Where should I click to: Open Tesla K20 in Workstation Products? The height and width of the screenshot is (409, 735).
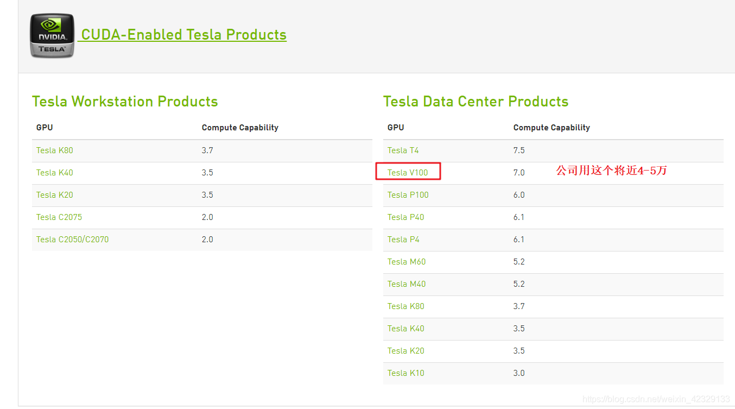55,195
